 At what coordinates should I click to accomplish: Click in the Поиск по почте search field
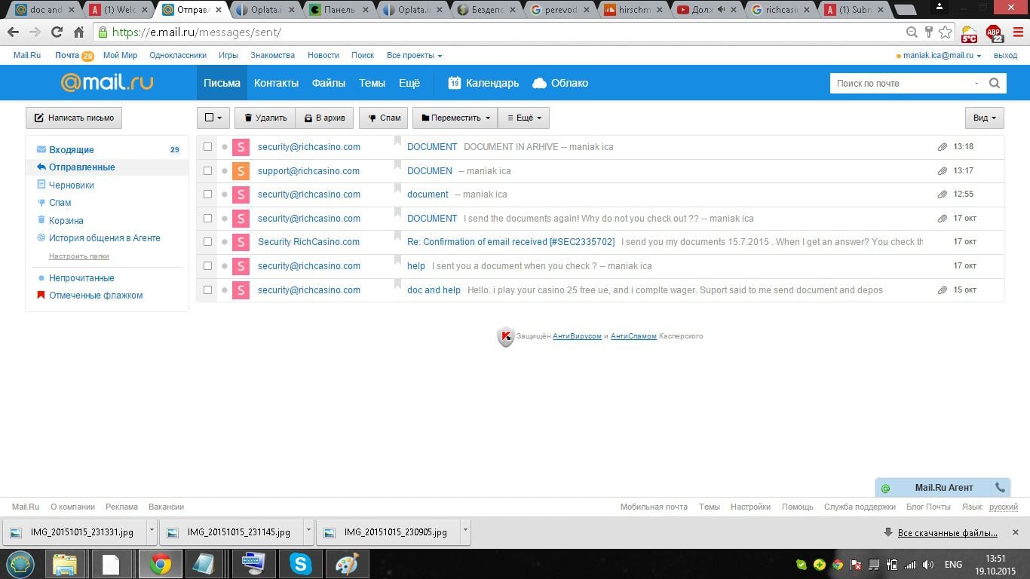(902, 84)
